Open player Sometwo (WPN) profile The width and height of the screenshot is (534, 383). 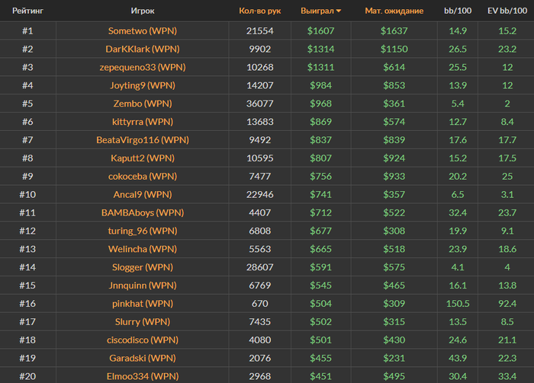click(143, 30)
